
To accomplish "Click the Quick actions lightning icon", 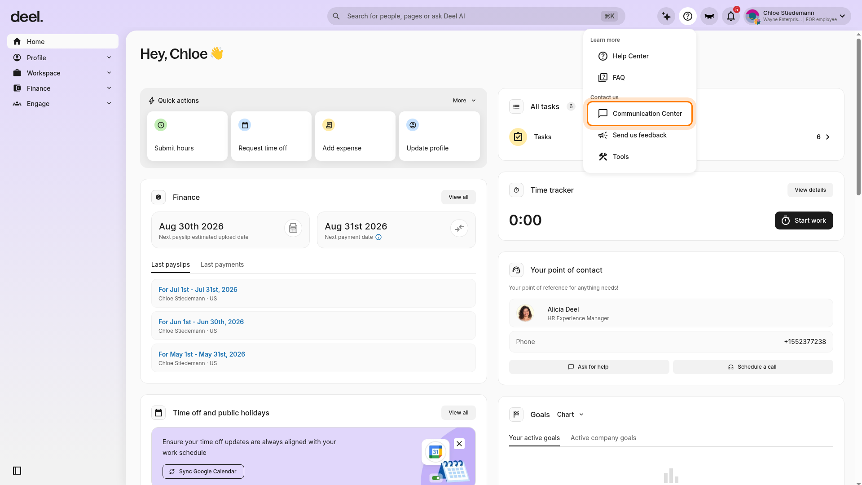I will (x=152, y=101).
